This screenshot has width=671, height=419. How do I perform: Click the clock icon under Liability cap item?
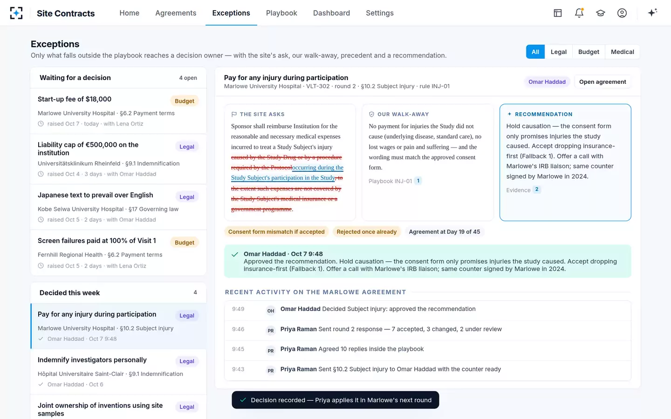click(x=41, y=174)
